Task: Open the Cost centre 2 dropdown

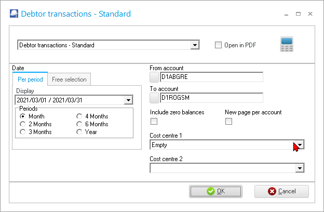Action: pyautogui.click(x=299, y=168)
